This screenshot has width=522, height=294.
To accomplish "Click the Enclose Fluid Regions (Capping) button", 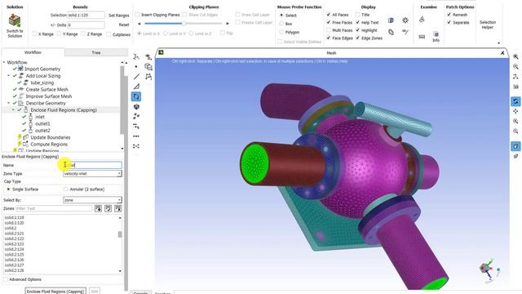I will click(x=55, y=291).
